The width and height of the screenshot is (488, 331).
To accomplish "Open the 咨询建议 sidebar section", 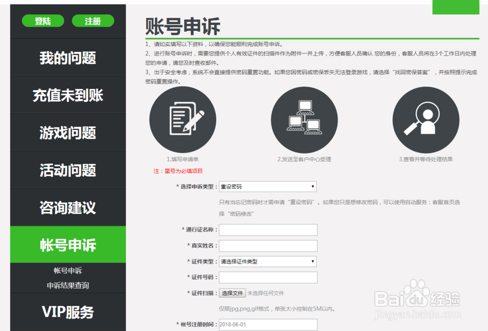I will (67, 208).
